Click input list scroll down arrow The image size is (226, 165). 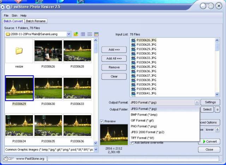[217, 94]
